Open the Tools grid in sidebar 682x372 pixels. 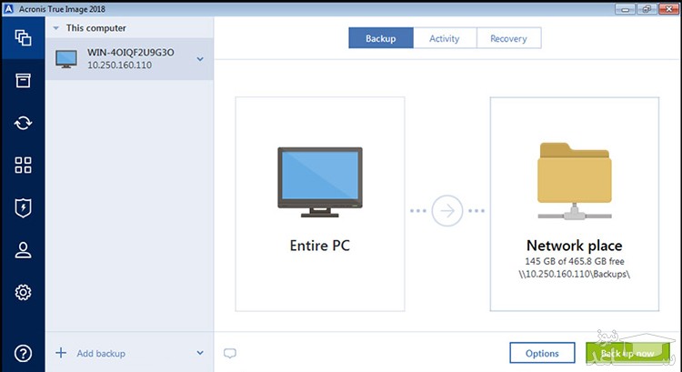pyautogui.click(x=23, y=165)
